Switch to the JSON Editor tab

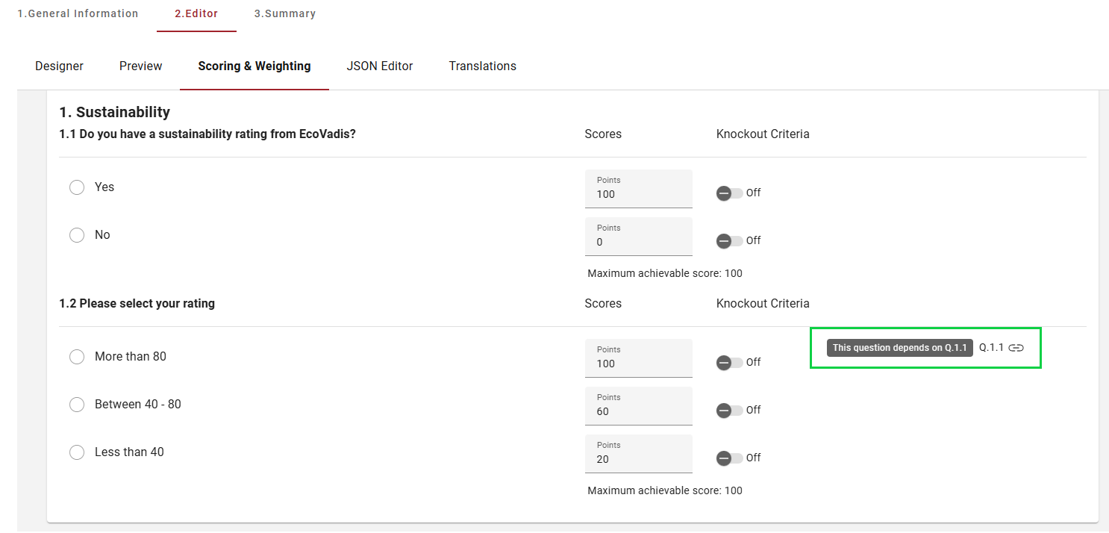click(379, 66)
